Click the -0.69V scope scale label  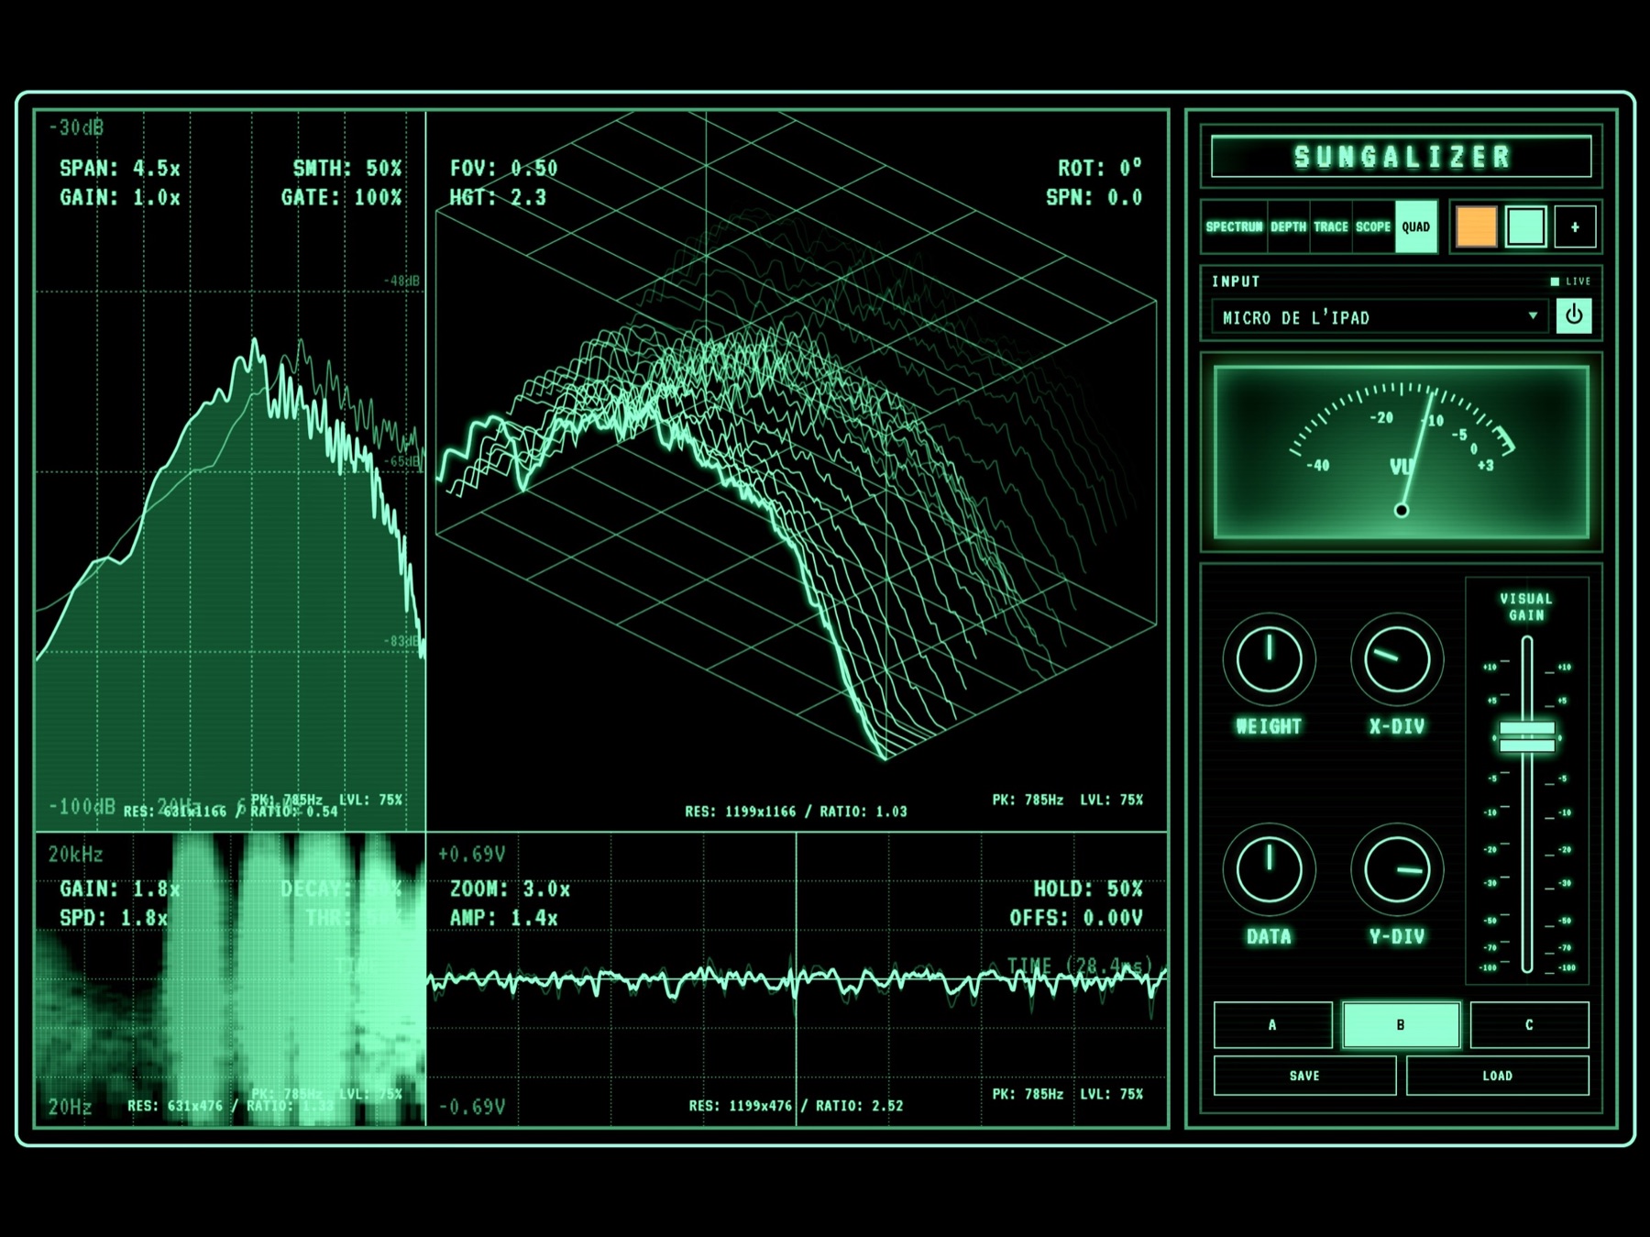click(x=471, y=1108)
